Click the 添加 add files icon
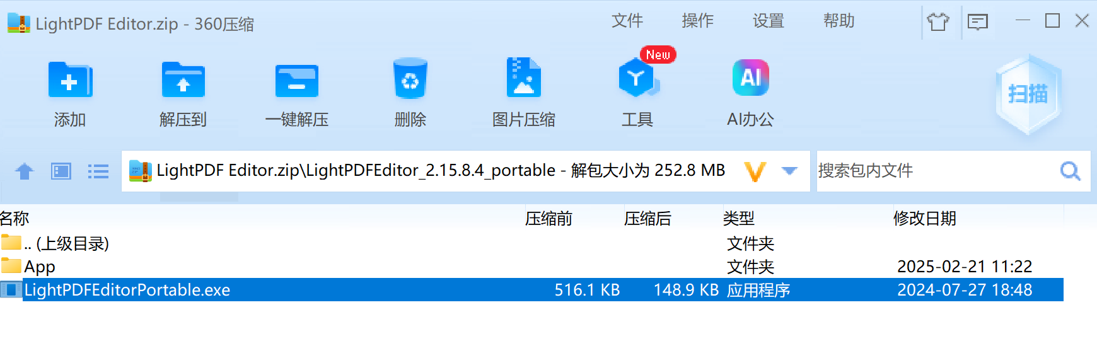The image size is (1097, 346). click(x=70, y=80)
